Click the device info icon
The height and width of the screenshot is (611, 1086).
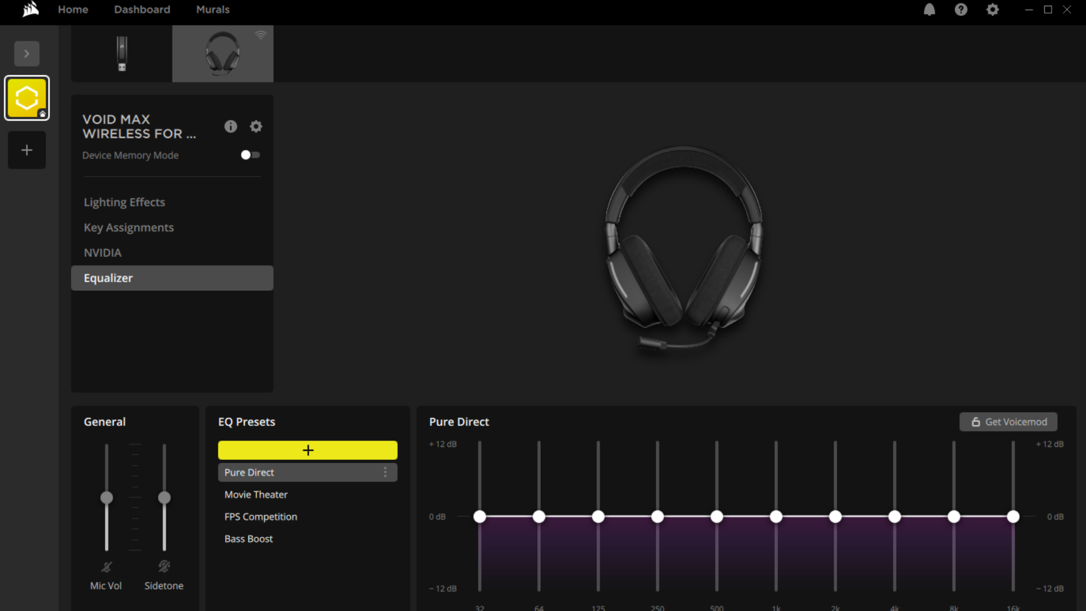tap(231, 126)
